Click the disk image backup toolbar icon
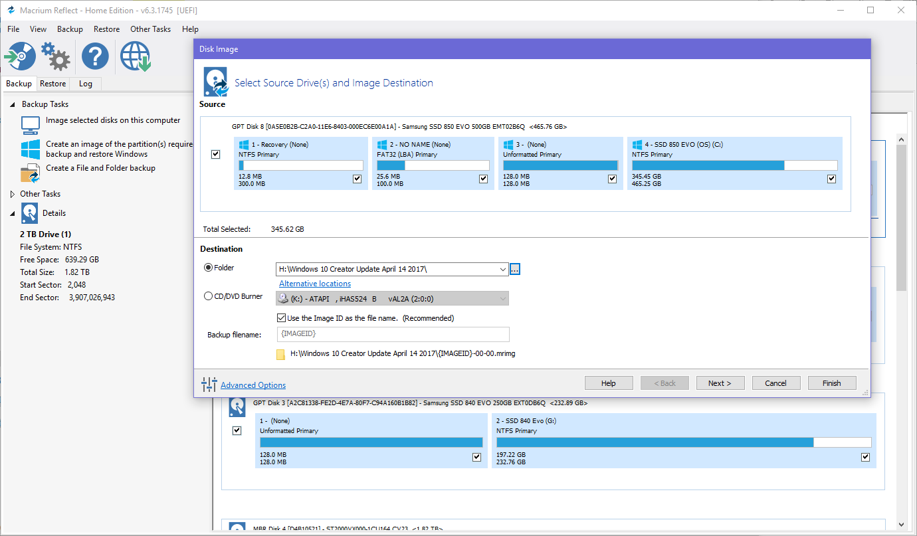Image resolution: width=917 pixels, height=536 pixels. tap(20, 56)
